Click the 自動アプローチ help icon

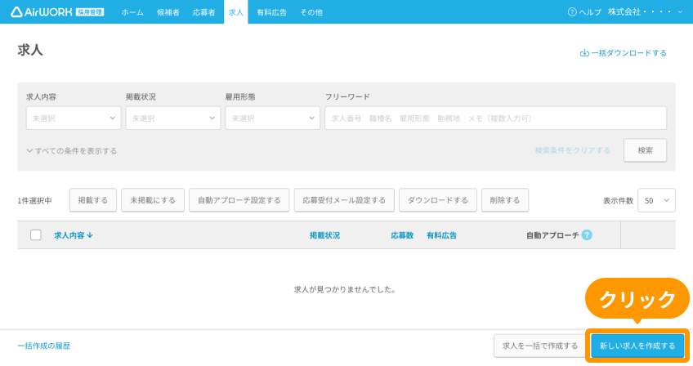587,235
